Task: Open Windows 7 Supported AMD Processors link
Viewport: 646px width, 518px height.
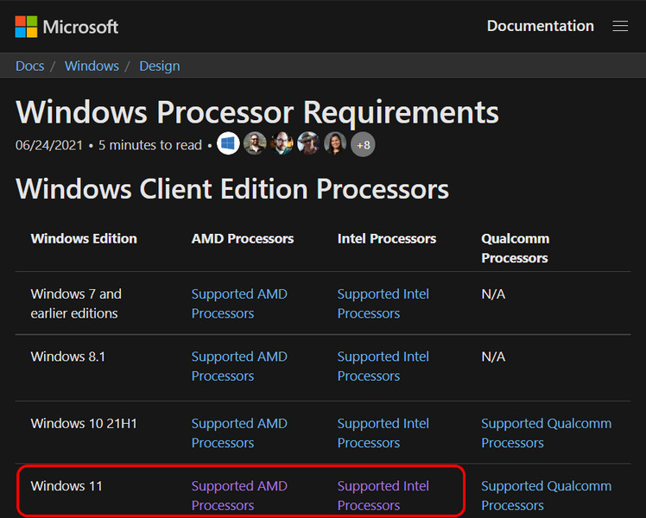Action: click(238, 304)
